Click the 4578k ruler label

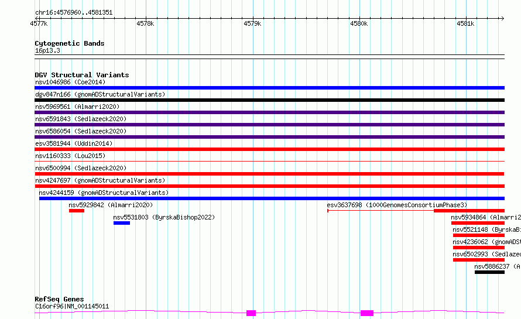pyautogui.click(x=146, y=23)
